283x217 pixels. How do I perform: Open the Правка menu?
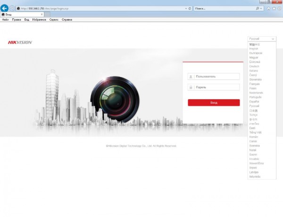tap(17, 20)
